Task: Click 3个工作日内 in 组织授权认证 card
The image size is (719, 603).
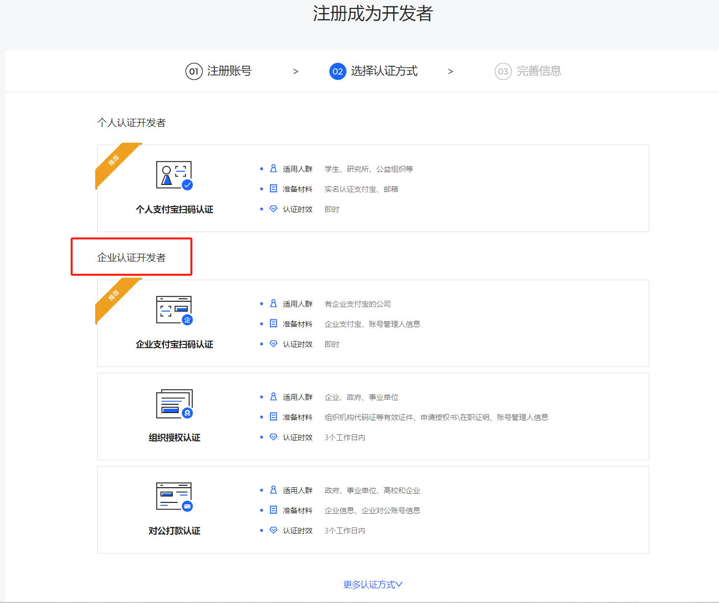Action: [345, 437]
